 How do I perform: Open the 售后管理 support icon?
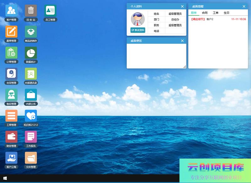[x=11, y=95]
